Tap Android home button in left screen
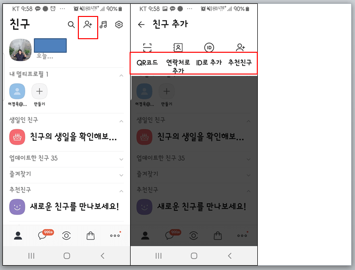This screenshot has width=355, height=270. tap(67, 256)
